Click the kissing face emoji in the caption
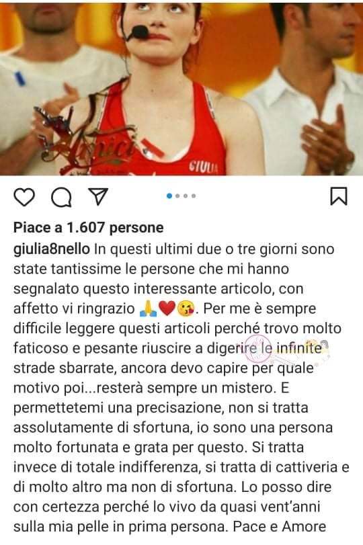This screenshot has height=545, width=363. (186, 308)
